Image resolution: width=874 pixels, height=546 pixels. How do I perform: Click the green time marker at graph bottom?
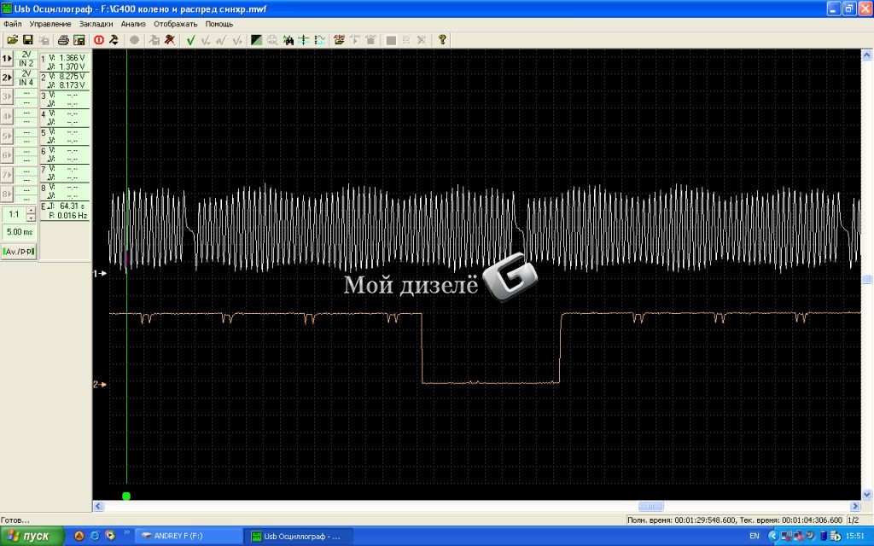pyautogui.click(x=126, y=496)
